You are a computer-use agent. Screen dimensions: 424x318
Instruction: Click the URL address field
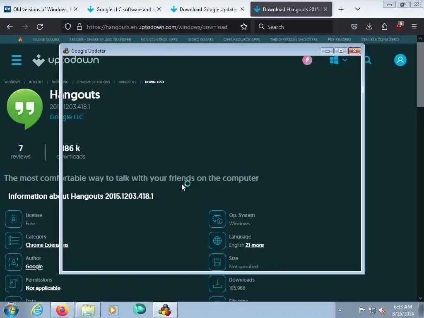coord(157,27)
